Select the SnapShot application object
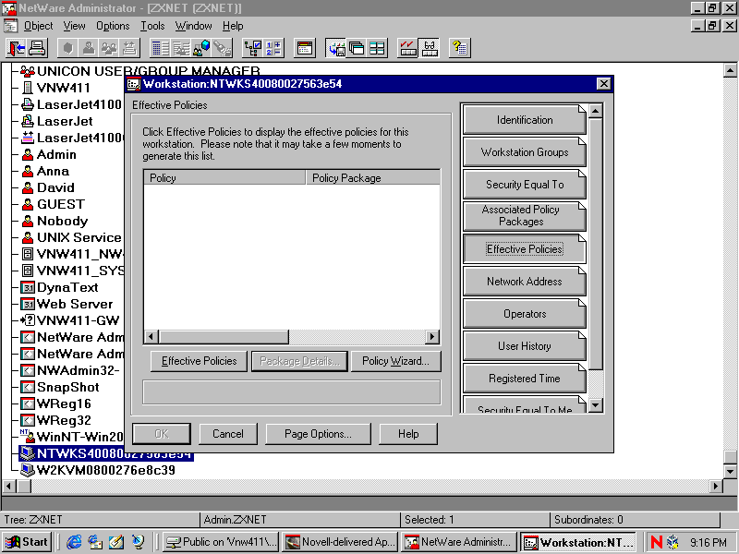The height and width of the screenshot is (554, 739). click(67, 387)
